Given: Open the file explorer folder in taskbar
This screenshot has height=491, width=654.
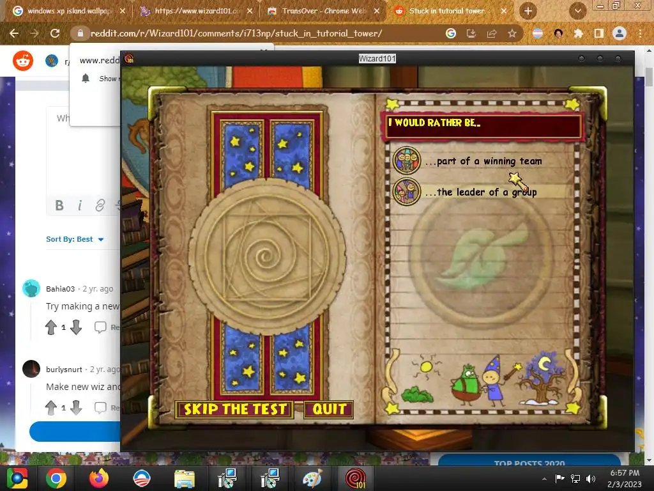Looking at the screenshot, I should click(x=184, y=478).
